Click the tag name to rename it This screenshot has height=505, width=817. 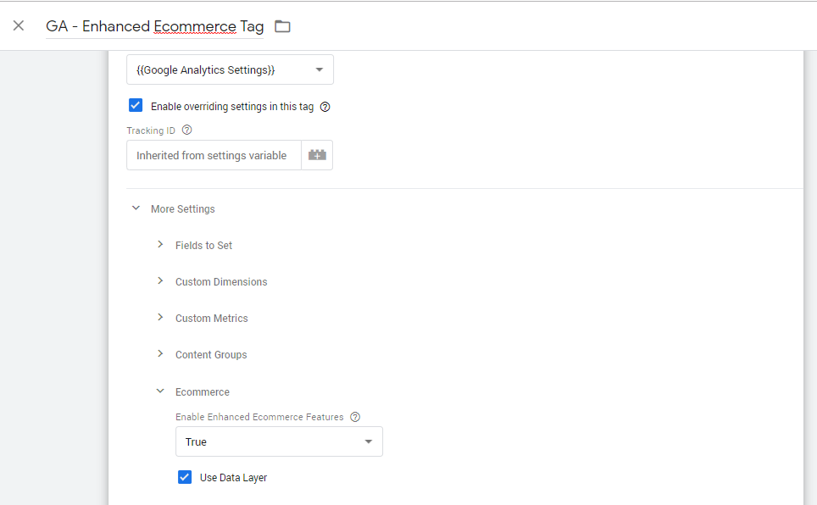coord(153,26)
